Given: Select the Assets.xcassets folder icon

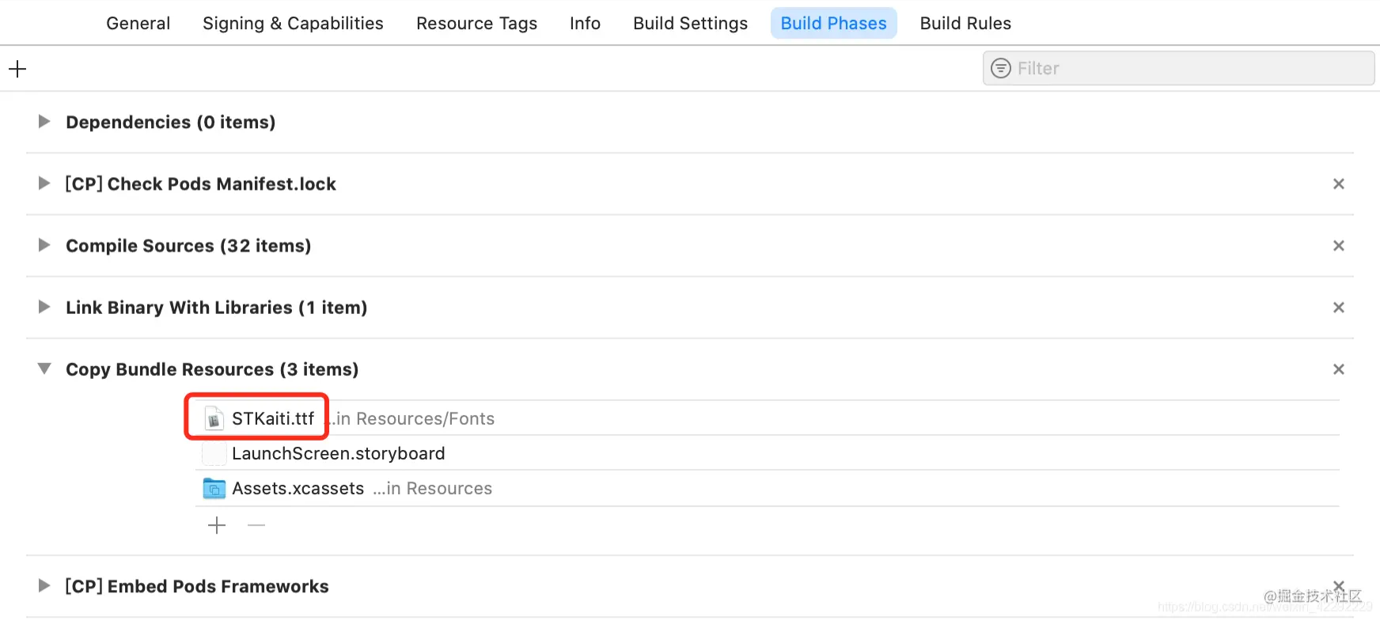Looking at the screenshot, I should pos(214,489).
